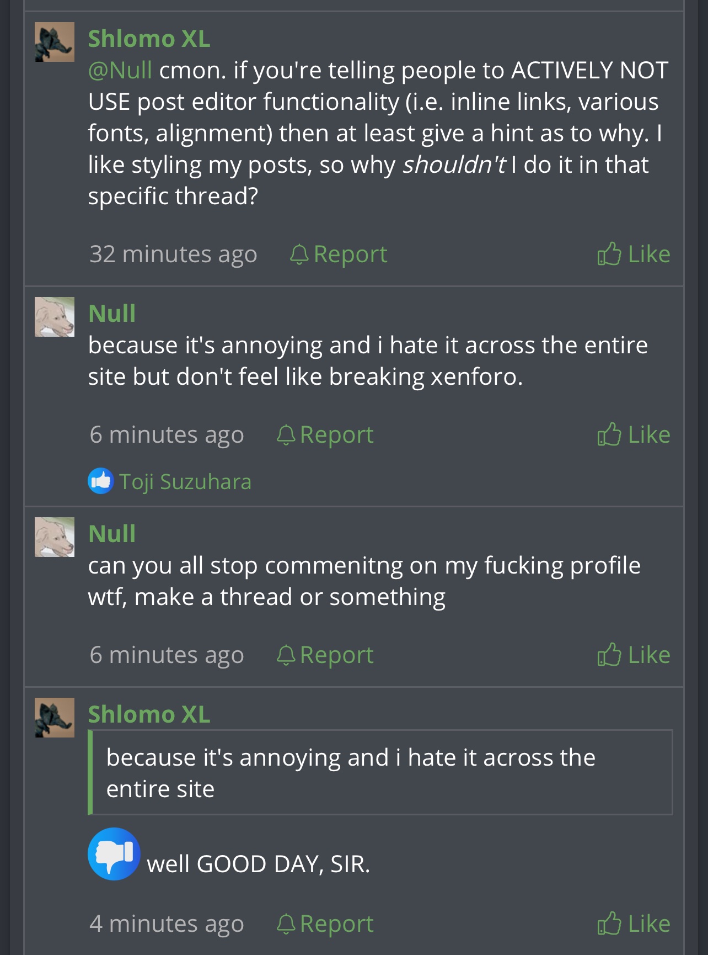Click blue thumbs-up reaction beside Toji Suzuhara
Screen dimensions: 708x955
pyautogui.click(x=100, y=481)
